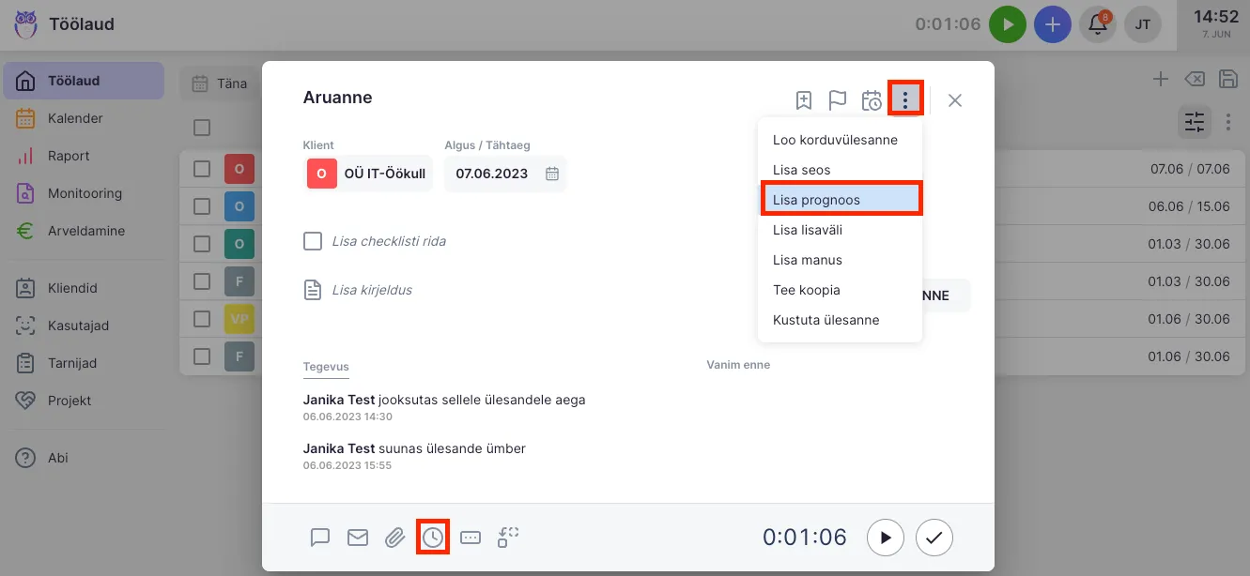1250x576 pixels.
Task: Open the three-dot more options menu
Action: pos(905,100)
